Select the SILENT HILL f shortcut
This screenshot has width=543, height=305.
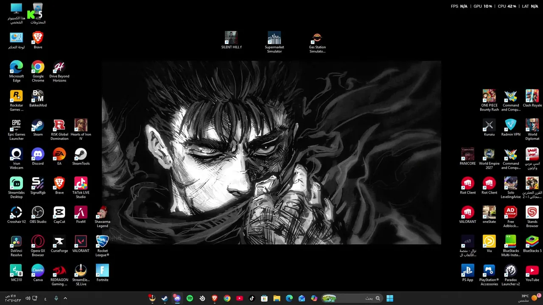231,40
